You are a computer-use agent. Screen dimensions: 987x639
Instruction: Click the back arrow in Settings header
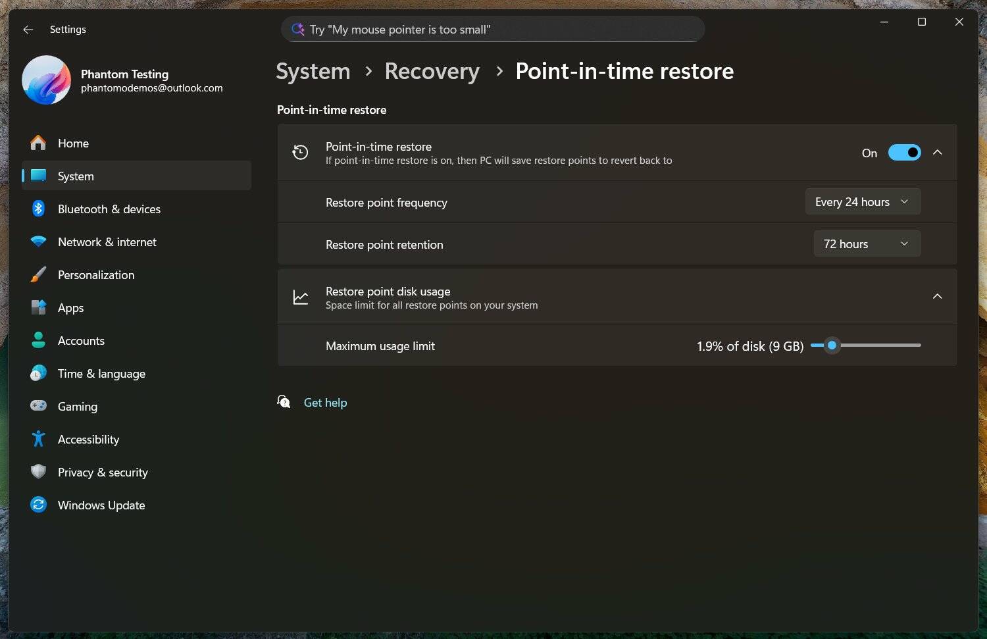coord(28,30)
